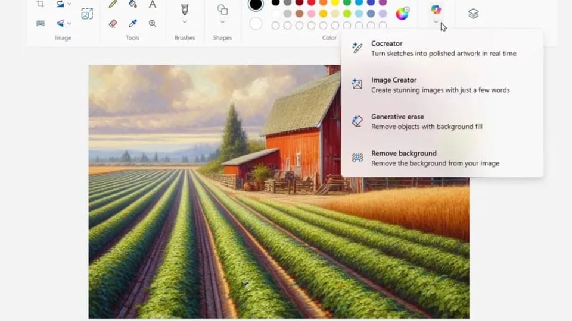572x321 pixels.
Task: Click the Brushes tool icon
Action: [x=185, y=10]
